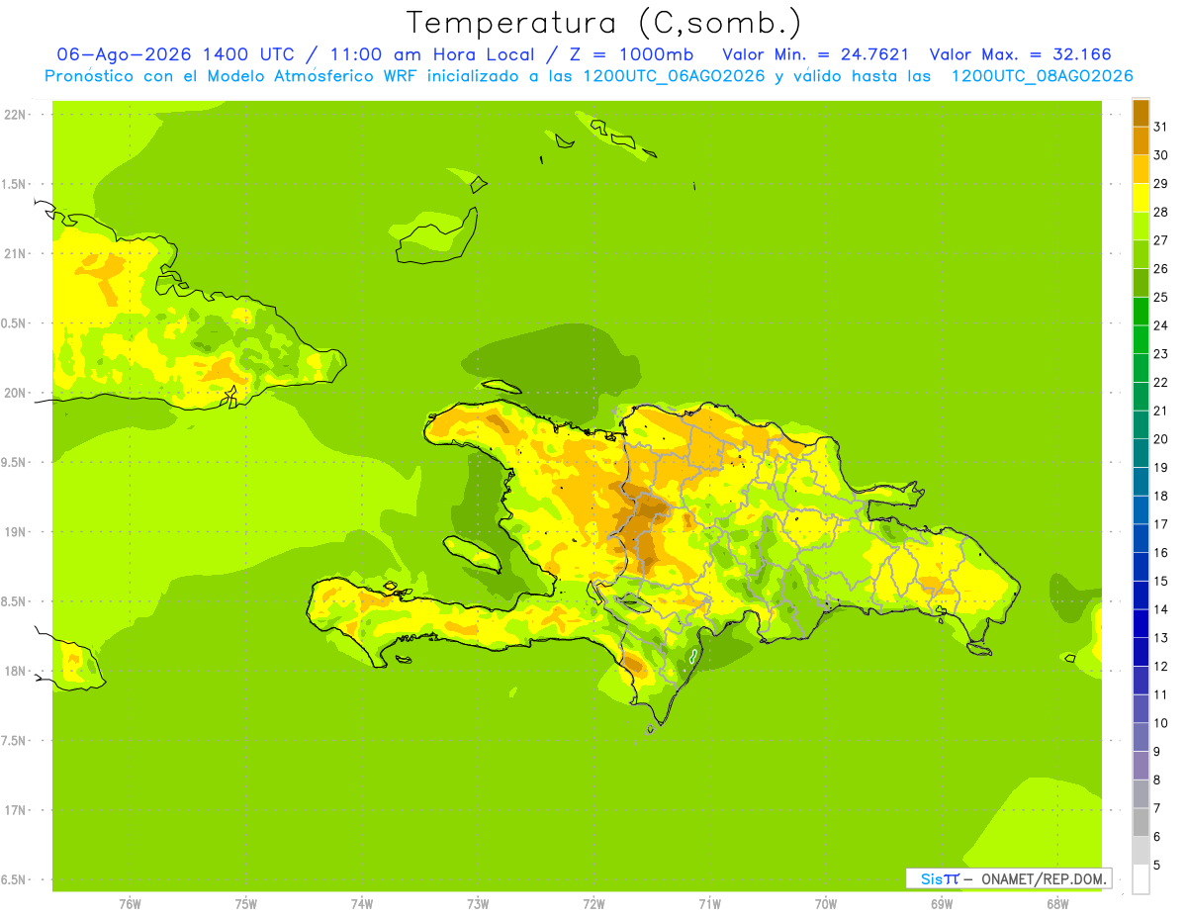Click 'Valor Max. = 32.166' in the header
1187x917 pixels.
pyautogui.click(x=1021, y=55)
